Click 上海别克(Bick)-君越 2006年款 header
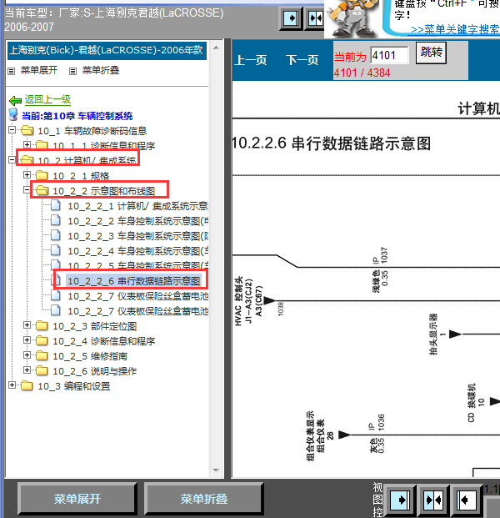Screen dimensions: 500x518 point(107,50)
